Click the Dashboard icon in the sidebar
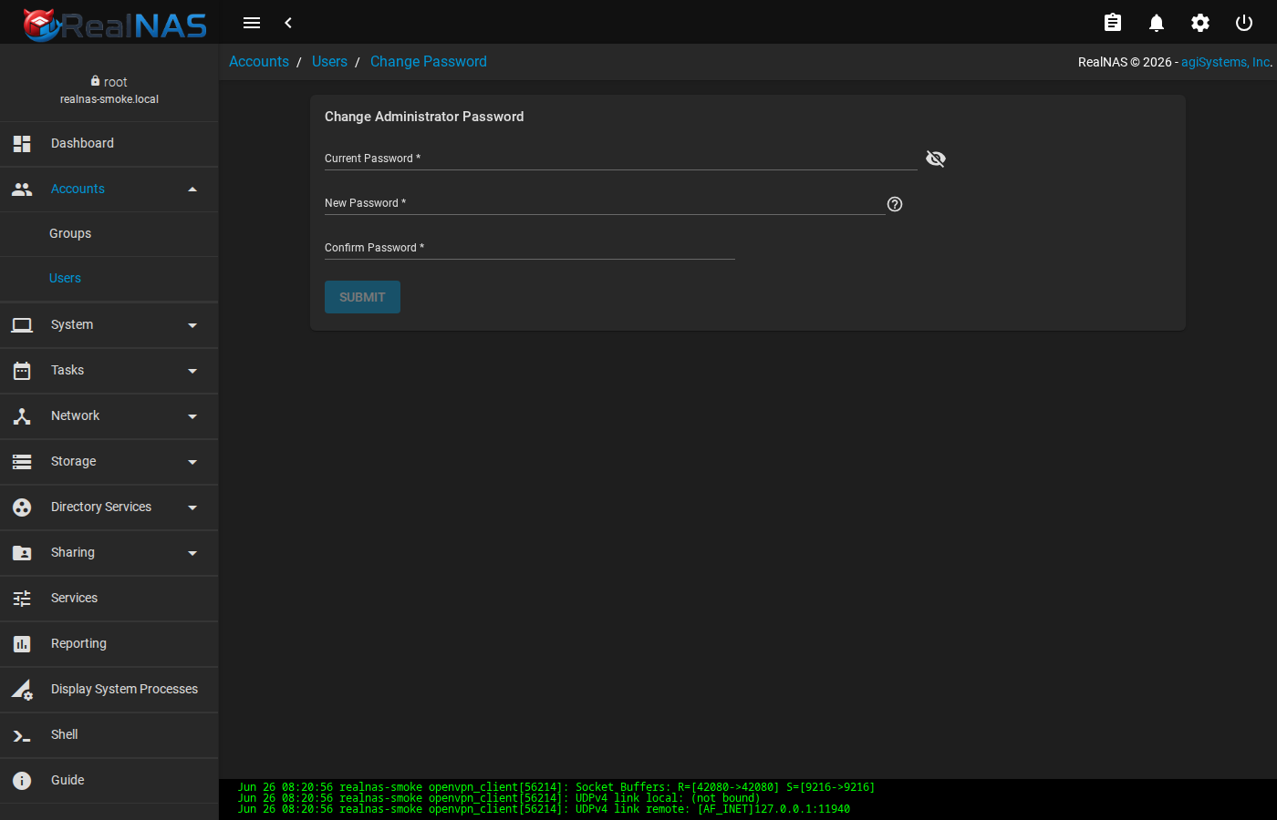The height and width of the screenshot is (820, 1277). (x=22, y=143)
